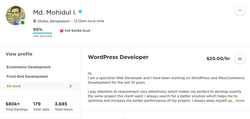Image resolution: width=250 pixels, height=119 pixels.
Task: Click the Md. Mohidul I. name heading
Action: coord(55,12)
